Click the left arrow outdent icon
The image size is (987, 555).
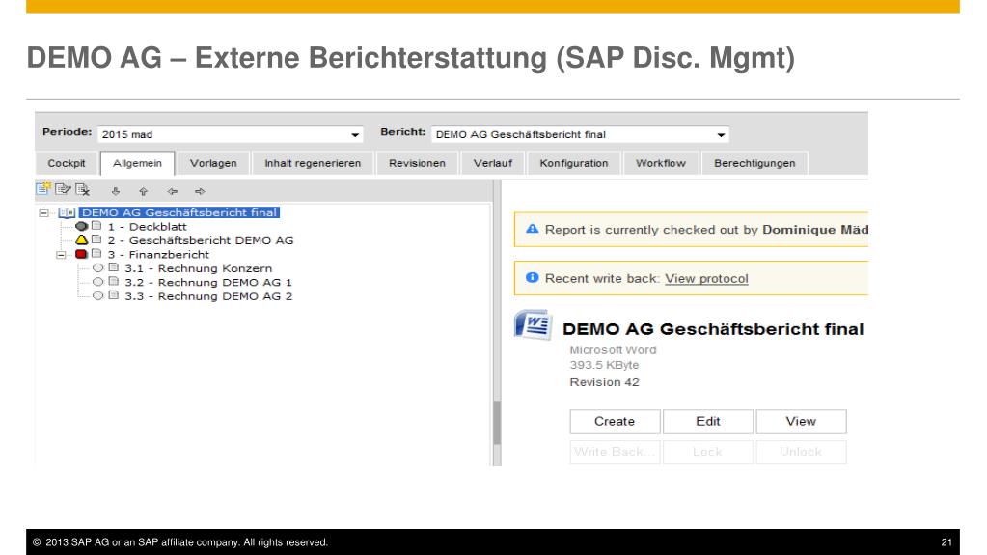click(172, 191)
